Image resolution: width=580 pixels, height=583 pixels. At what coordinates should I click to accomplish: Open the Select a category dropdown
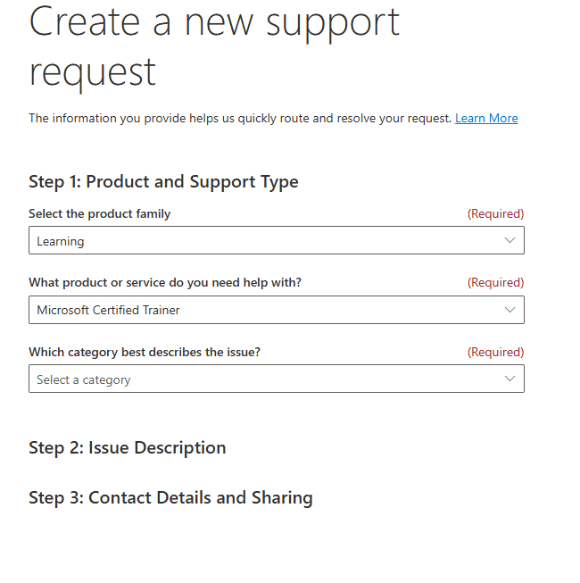[x=277, y=379]
